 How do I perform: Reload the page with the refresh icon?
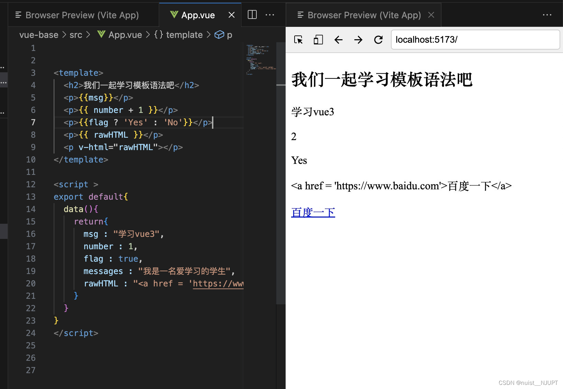pyautogui.click(x=378, y=40)
